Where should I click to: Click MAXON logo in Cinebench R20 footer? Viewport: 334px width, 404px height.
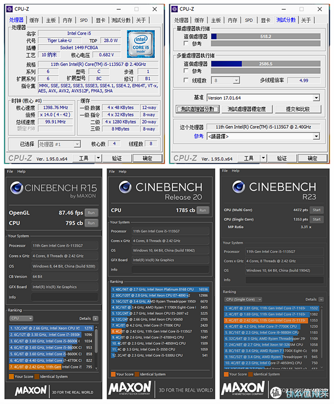pos(130,389)
